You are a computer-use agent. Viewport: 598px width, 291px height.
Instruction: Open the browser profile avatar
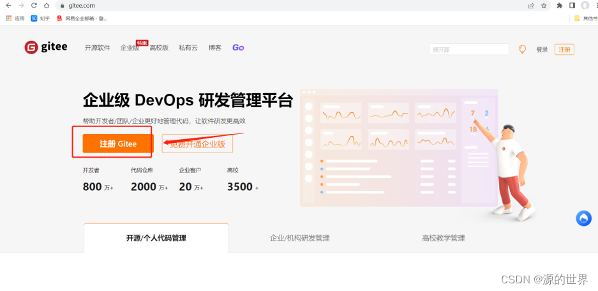[x=585, y=6]
